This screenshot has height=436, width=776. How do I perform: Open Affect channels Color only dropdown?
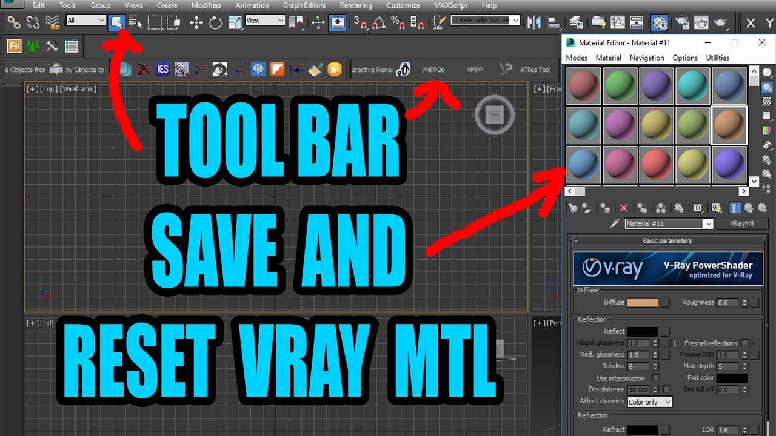pyautogui.click(x=650, y=401)
